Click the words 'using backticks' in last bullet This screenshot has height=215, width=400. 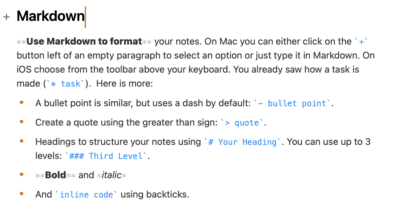154,195
